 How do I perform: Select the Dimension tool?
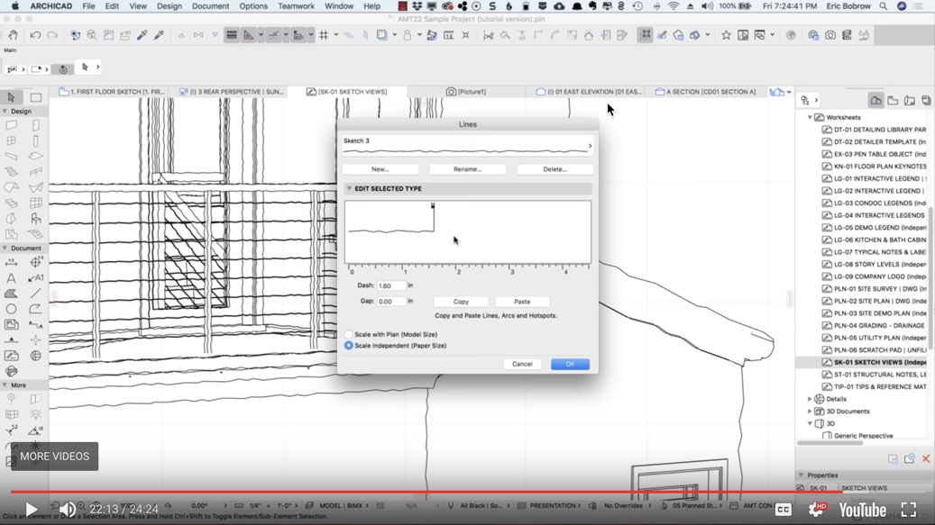(x=10, y=263)
